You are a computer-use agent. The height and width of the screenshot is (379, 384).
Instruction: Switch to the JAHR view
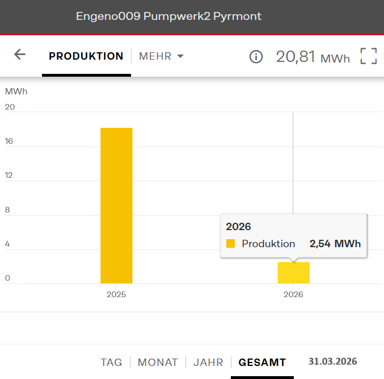208,363
